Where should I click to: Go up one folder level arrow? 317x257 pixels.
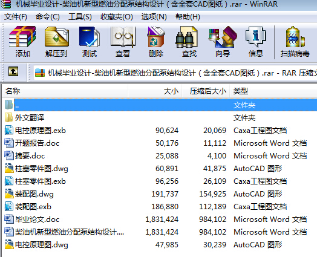13,71
